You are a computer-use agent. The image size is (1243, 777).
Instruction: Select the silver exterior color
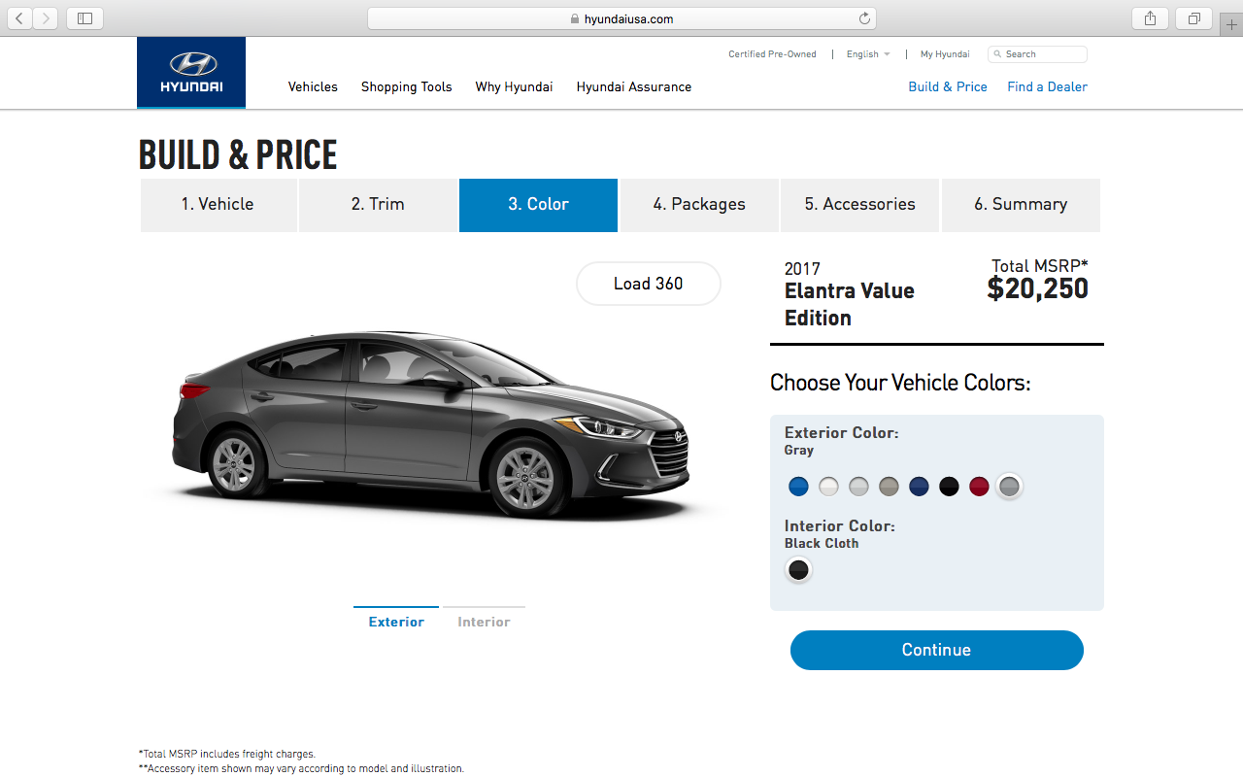point(858,487)
